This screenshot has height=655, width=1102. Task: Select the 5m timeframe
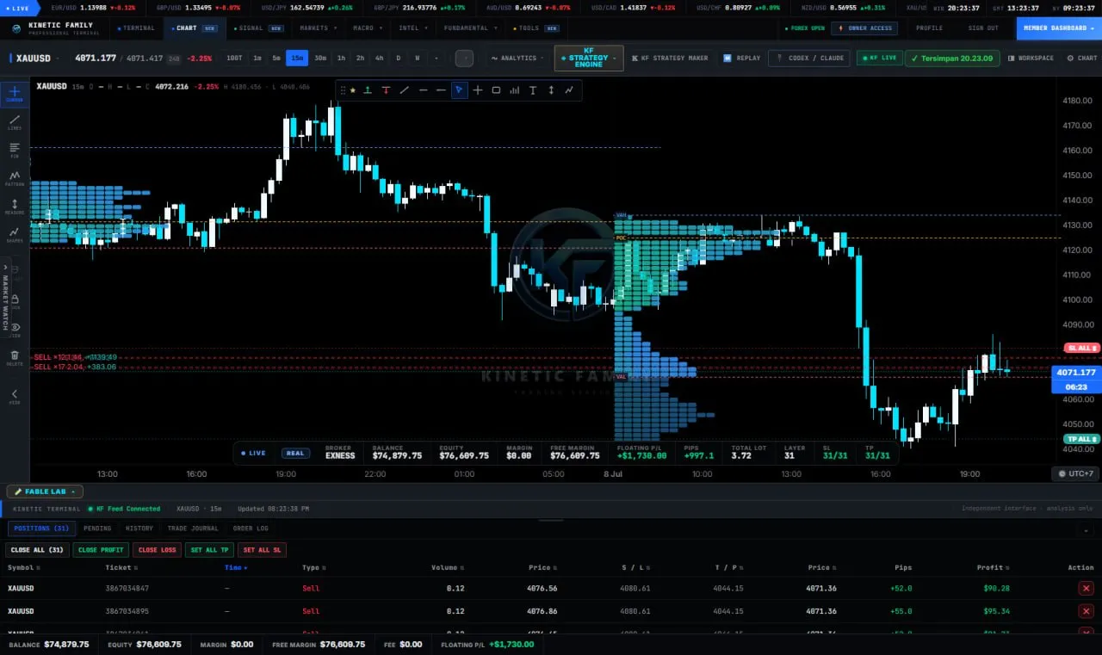(x=276, y=59)
